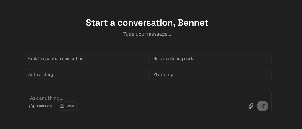Click empty space inside the chat input box

click(x=162, y=106)
